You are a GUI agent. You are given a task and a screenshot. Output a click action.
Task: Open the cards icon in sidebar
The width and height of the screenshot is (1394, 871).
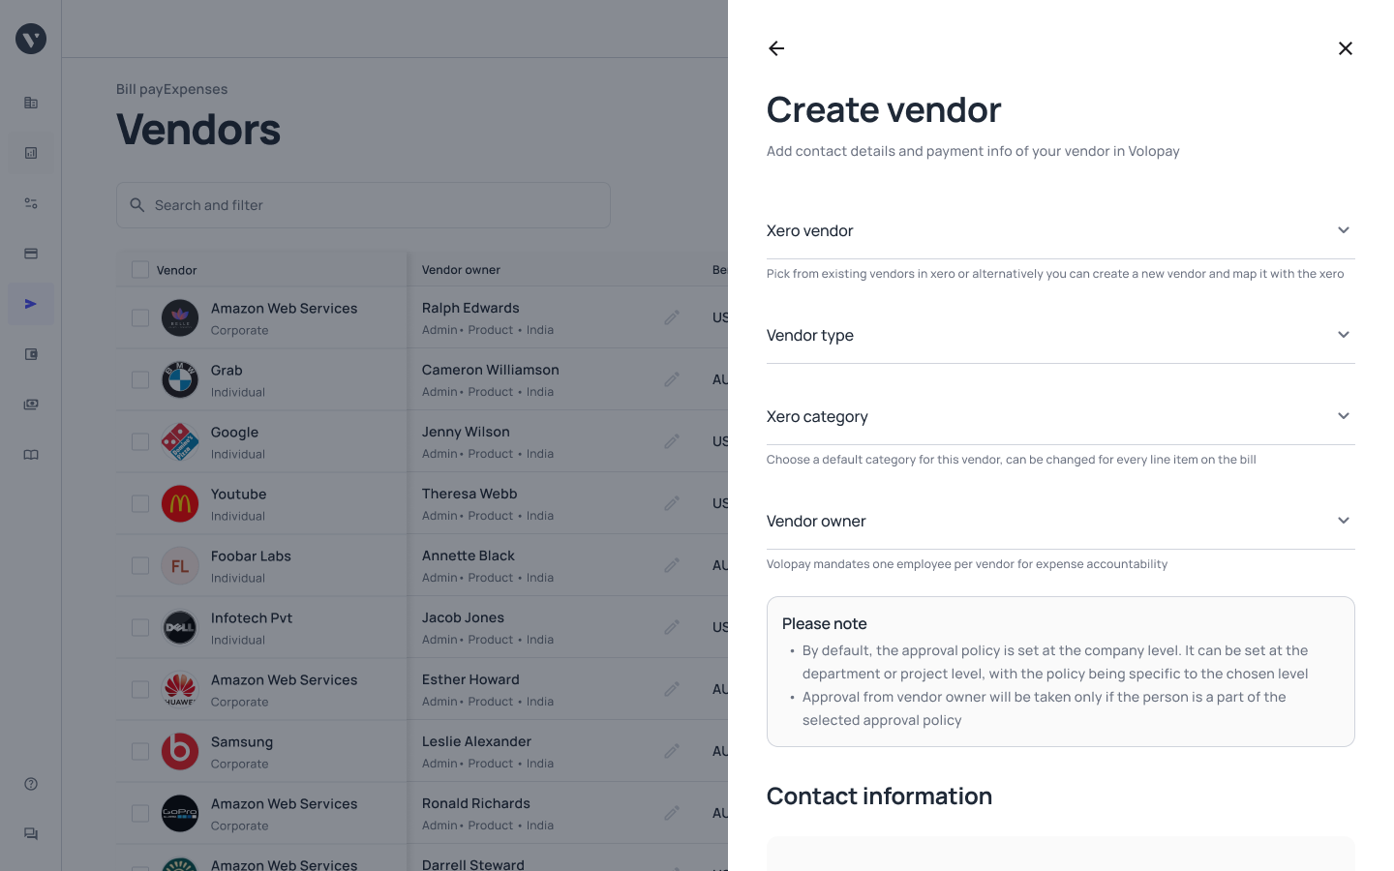point(31,254)
